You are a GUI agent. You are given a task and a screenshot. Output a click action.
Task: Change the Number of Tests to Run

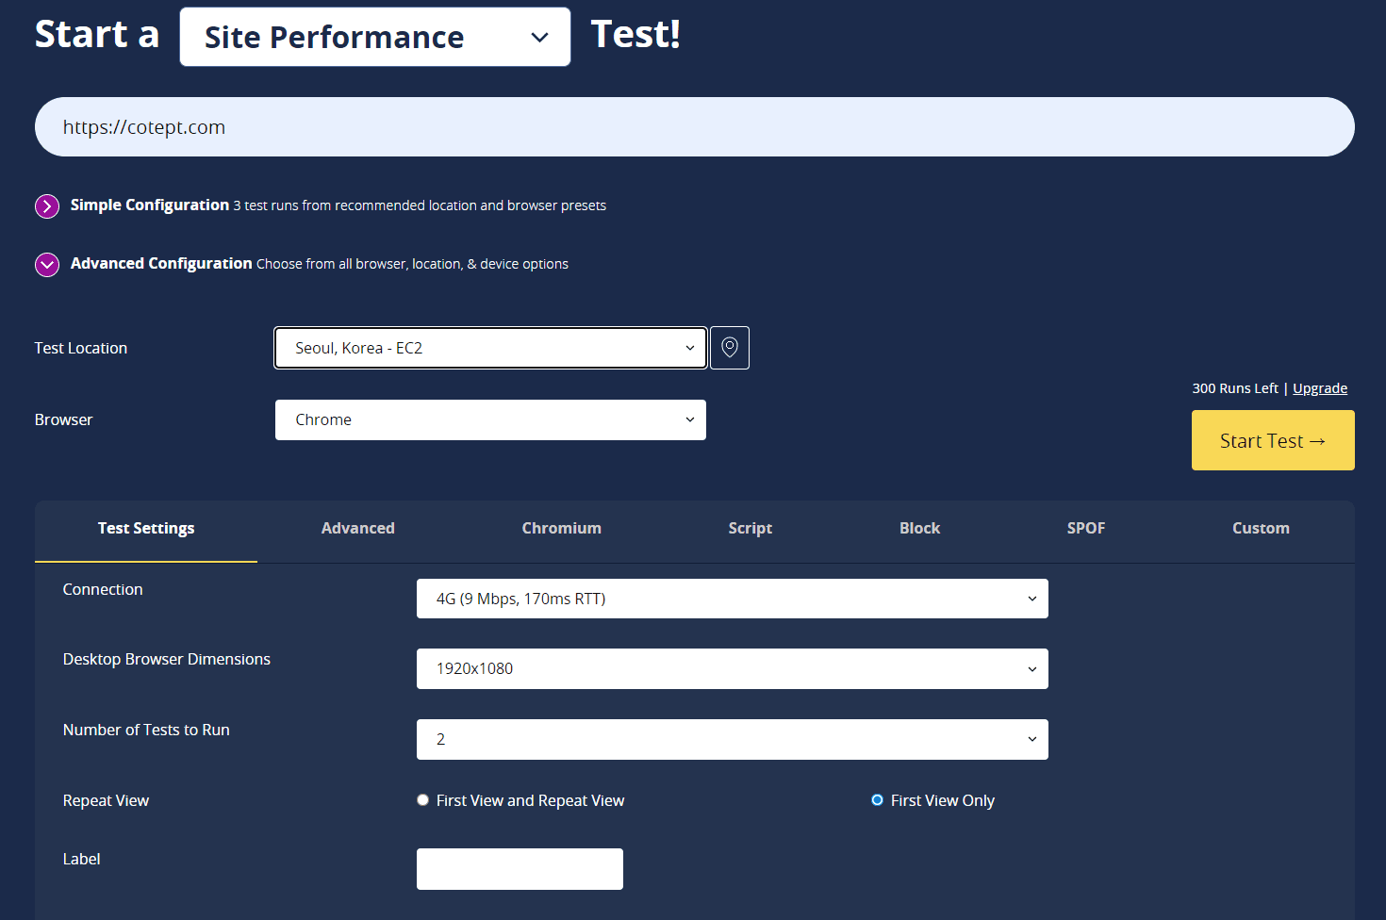coord(732,739)
